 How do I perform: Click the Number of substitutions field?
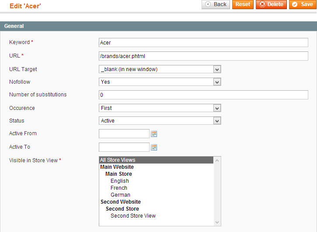(x=203, y=95)
